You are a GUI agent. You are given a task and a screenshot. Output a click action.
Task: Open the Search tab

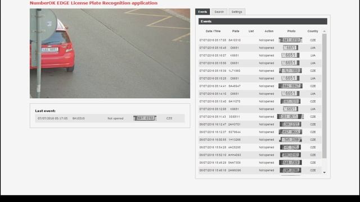(219, 12)
